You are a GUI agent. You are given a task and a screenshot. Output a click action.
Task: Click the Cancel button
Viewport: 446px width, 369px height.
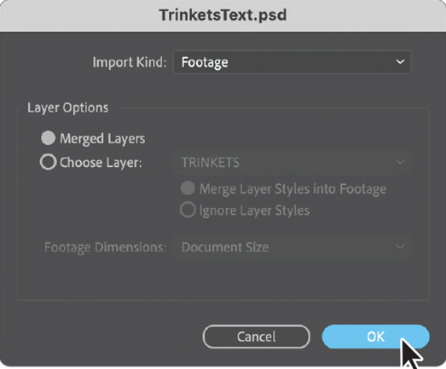tap(257, 337)
